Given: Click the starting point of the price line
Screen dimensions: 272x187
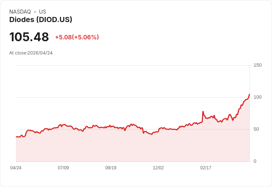Looking at the screenshot, I should tap(16, 137).
